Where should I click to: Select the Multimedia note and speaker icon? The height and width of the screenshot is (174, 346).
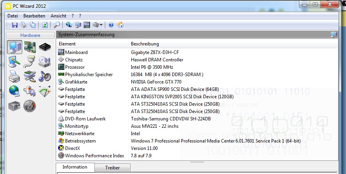[45, 77]
